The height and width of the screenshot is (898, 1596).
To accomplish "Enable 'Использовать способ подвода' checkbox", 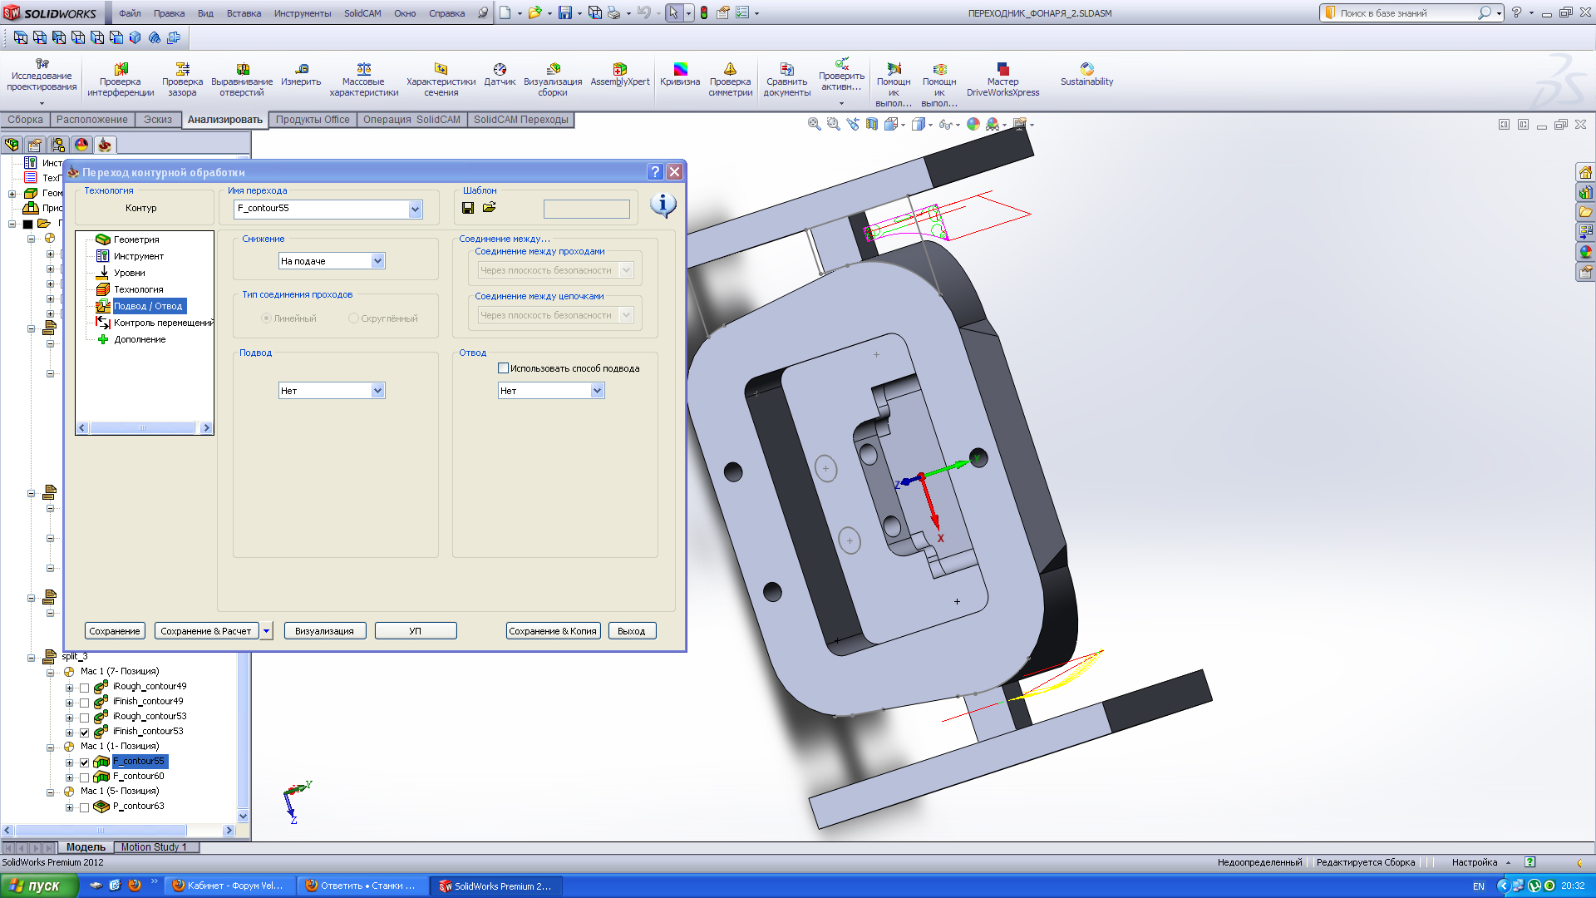I will click(503, 368).
